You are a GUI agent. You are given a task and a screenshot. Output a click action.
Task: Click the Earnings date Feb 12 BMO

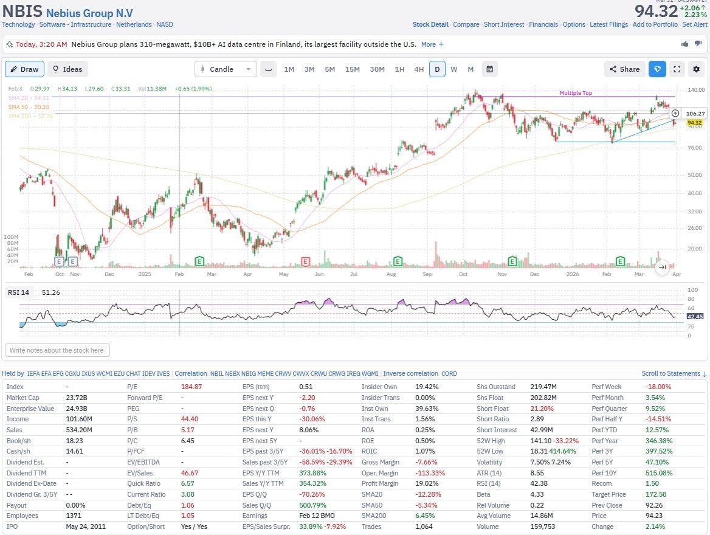[317, 516]
